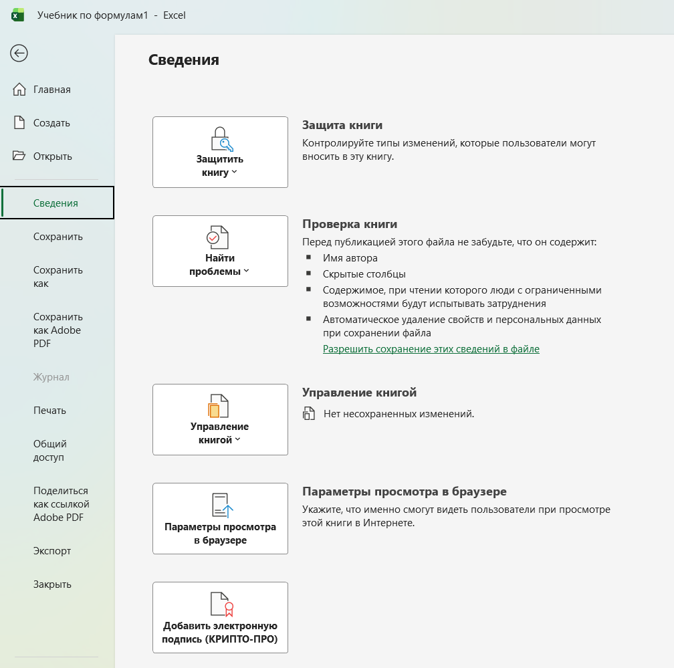Image resolution: width=674 pixels, height=668 pixels.
Task: Select Сохранить как Adobe PDF
Action: 58,330
